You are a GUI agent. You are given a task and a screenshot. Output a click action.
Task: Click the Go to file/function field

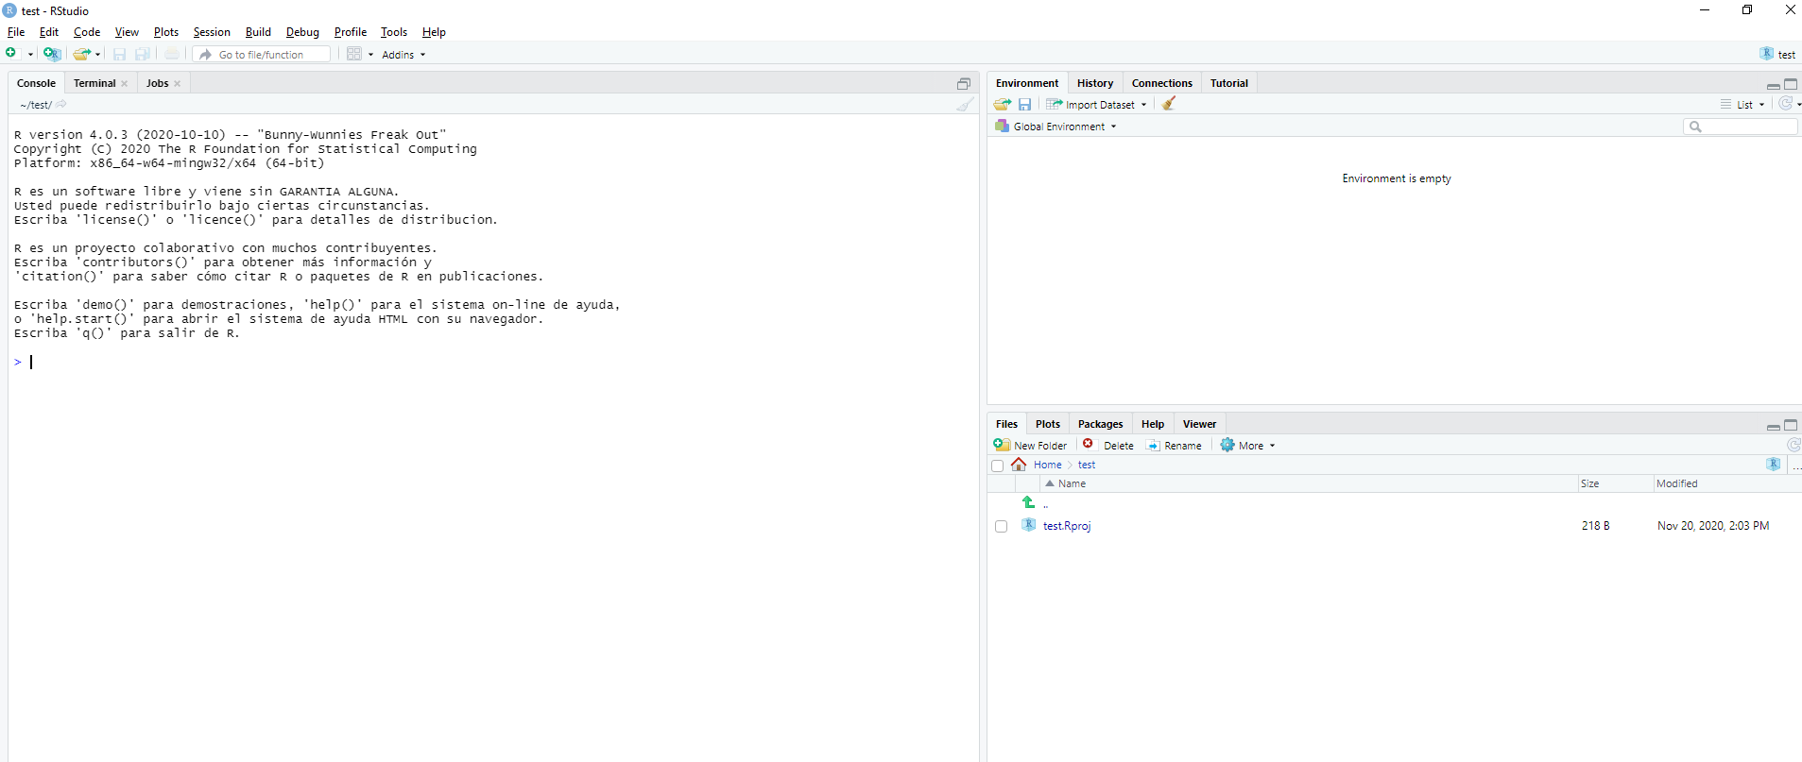click(x=269, y=55)
